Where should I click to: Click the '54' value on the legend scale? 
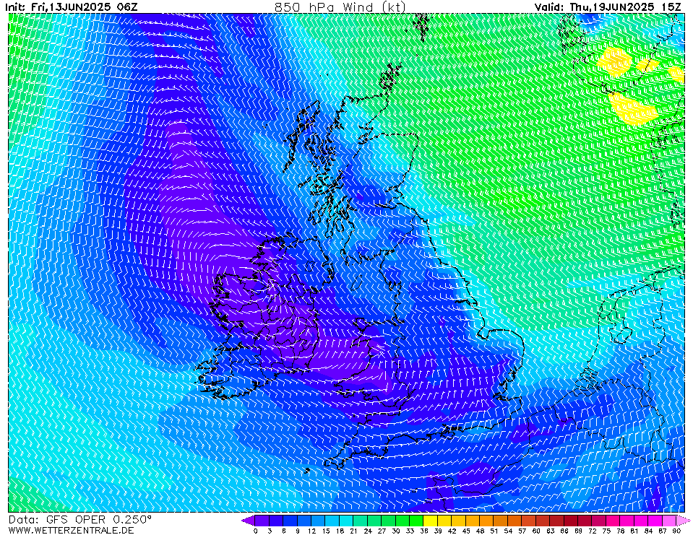click(x=508, y=531)
